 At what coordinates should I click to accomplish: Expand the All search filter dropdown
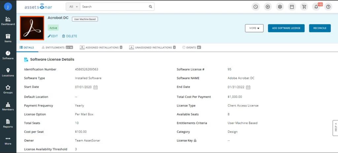(x=73, y=7)
